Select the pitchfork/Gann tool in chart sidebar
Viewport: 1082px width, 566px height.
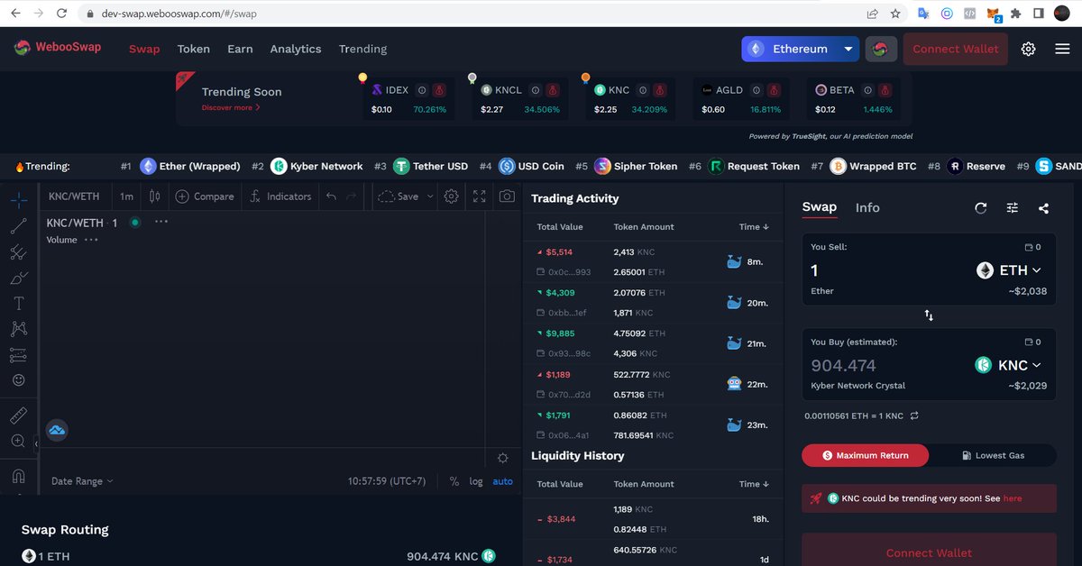[x=18, y=252]
